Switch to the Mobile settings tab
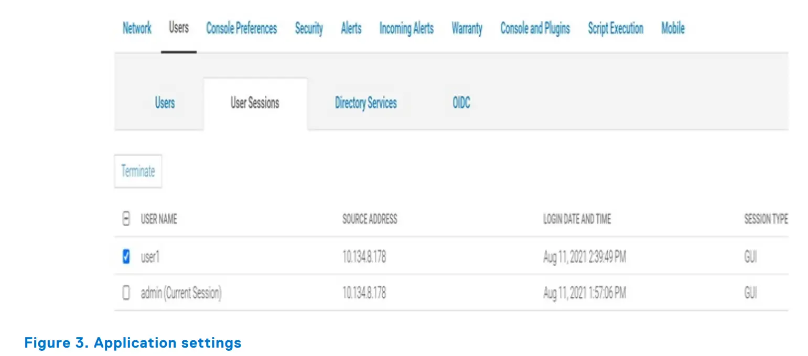Viewport: 808px width, 356px height. [673, 29]
